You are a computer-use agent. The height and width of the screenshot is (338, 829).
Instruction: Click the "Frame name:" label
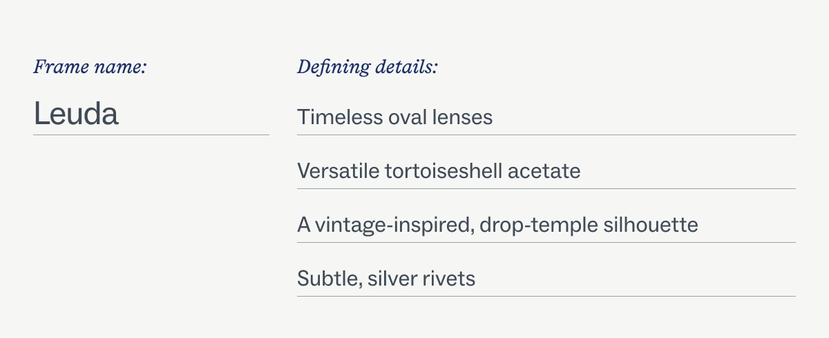[x=90, y=68]
